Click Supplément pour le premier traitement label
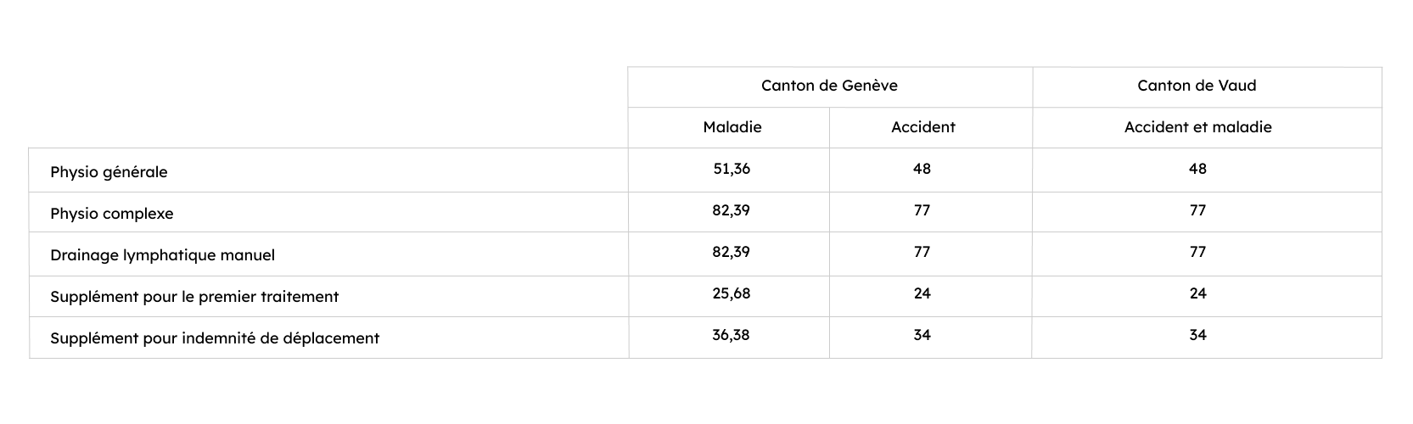This screenshot has width=1413, height=424. [x=194, y=297]
